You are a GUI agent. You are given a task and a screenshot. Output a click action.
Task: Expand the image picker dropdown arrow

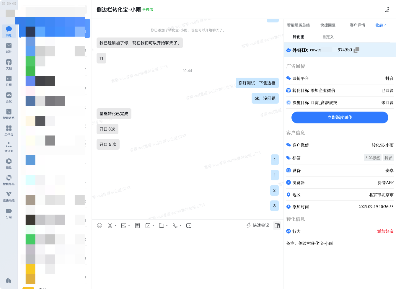tap(129, 226)
